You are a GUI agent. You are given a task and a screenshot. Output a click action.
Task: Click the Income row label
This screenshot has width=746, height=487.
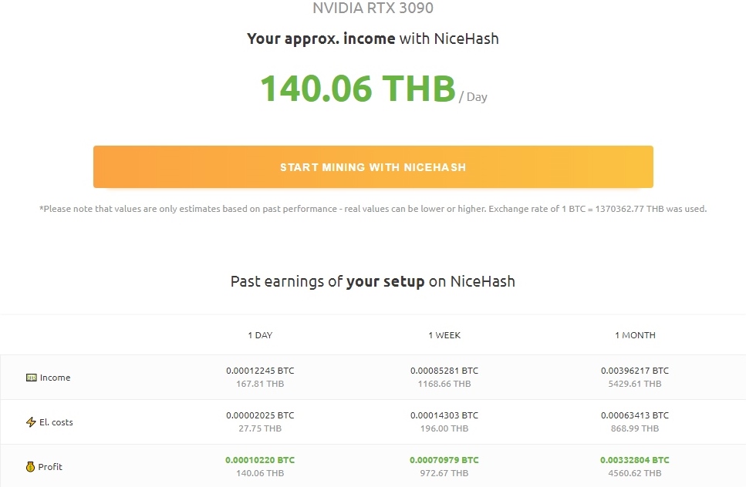pos(56,378)
